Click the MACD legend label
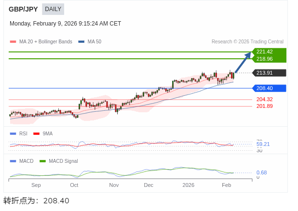The width and height of the screenshot is (298, 211). [x=26, y=161]
